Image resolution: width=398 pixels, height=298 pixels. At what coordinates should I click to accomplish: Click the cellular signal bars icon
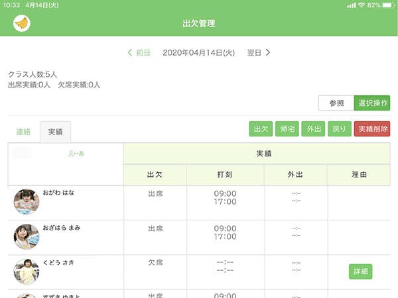pyautogui.click(x=352, y=5)
